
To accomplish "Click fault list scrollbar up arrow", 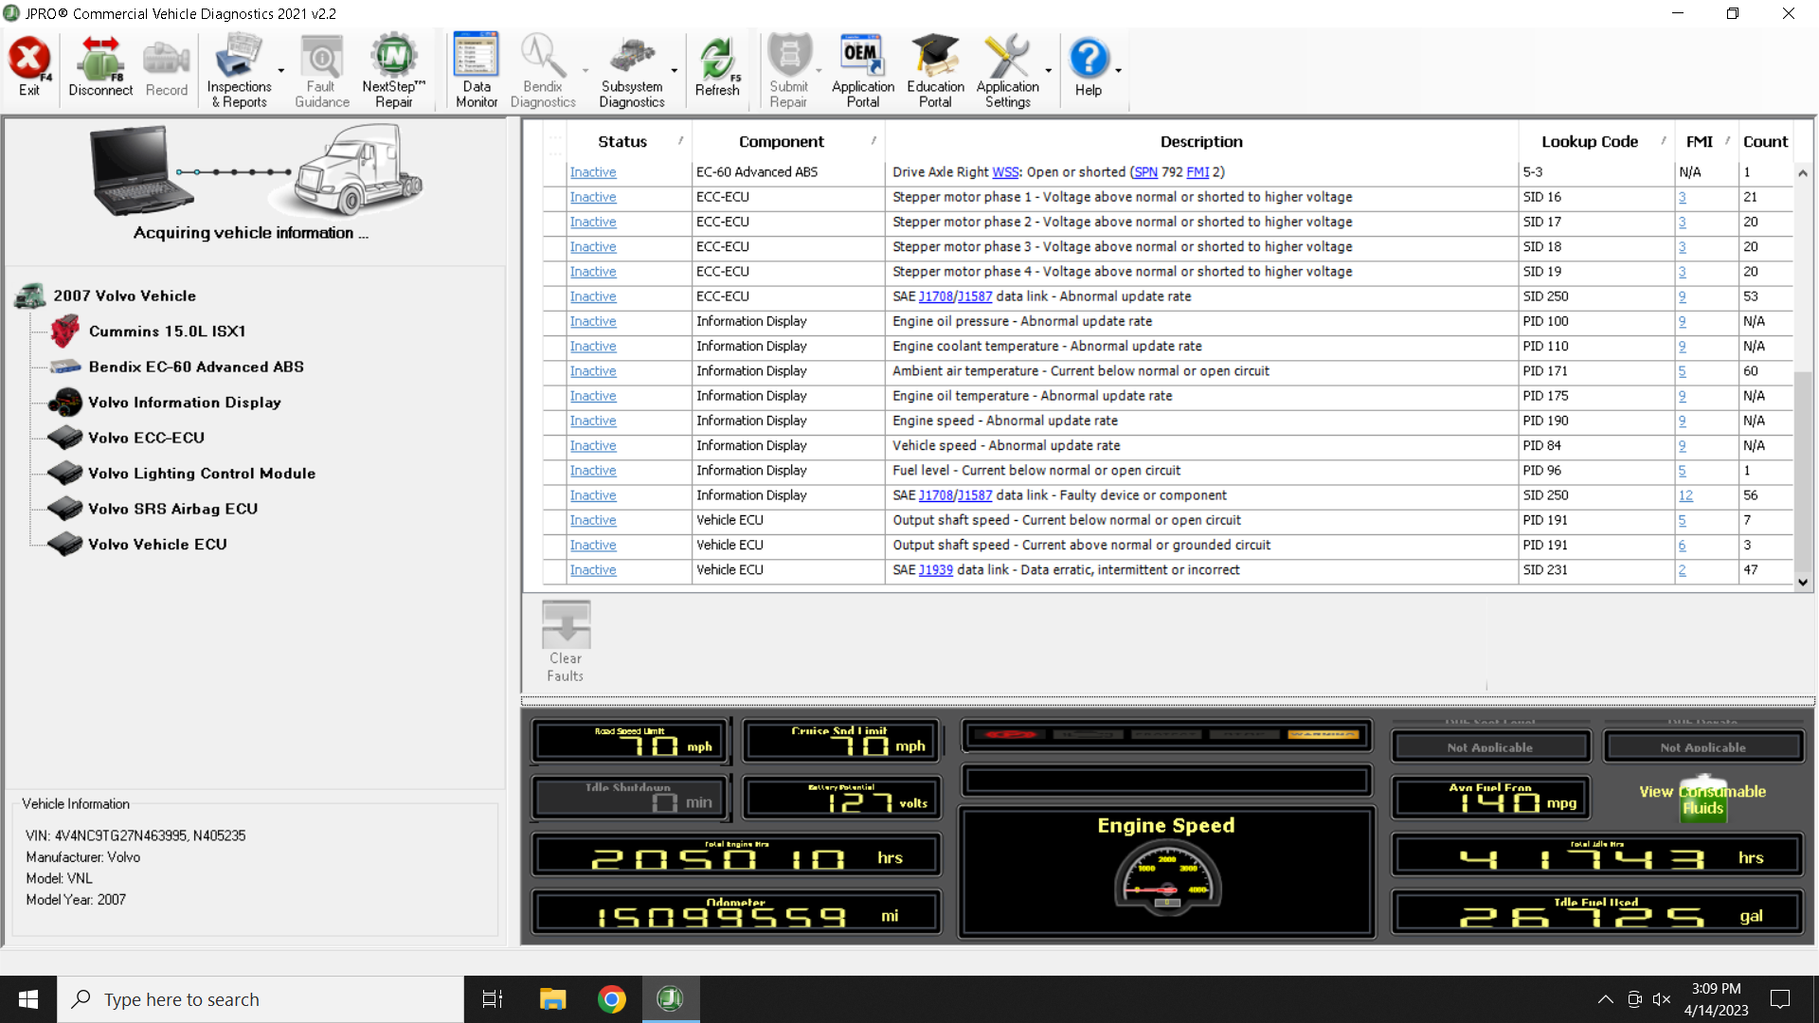I will [1803, 173].
